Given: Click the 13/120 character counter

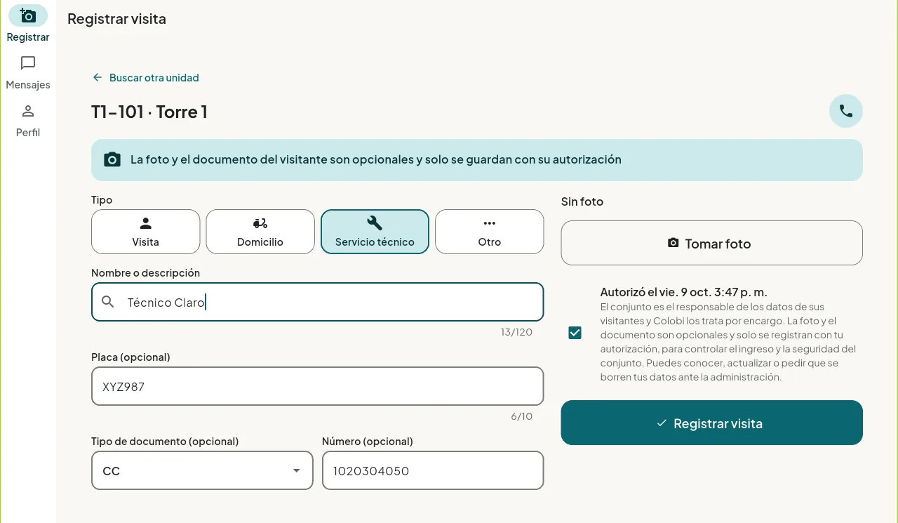Looking at the screenshot, I should (x=516, y=332).
